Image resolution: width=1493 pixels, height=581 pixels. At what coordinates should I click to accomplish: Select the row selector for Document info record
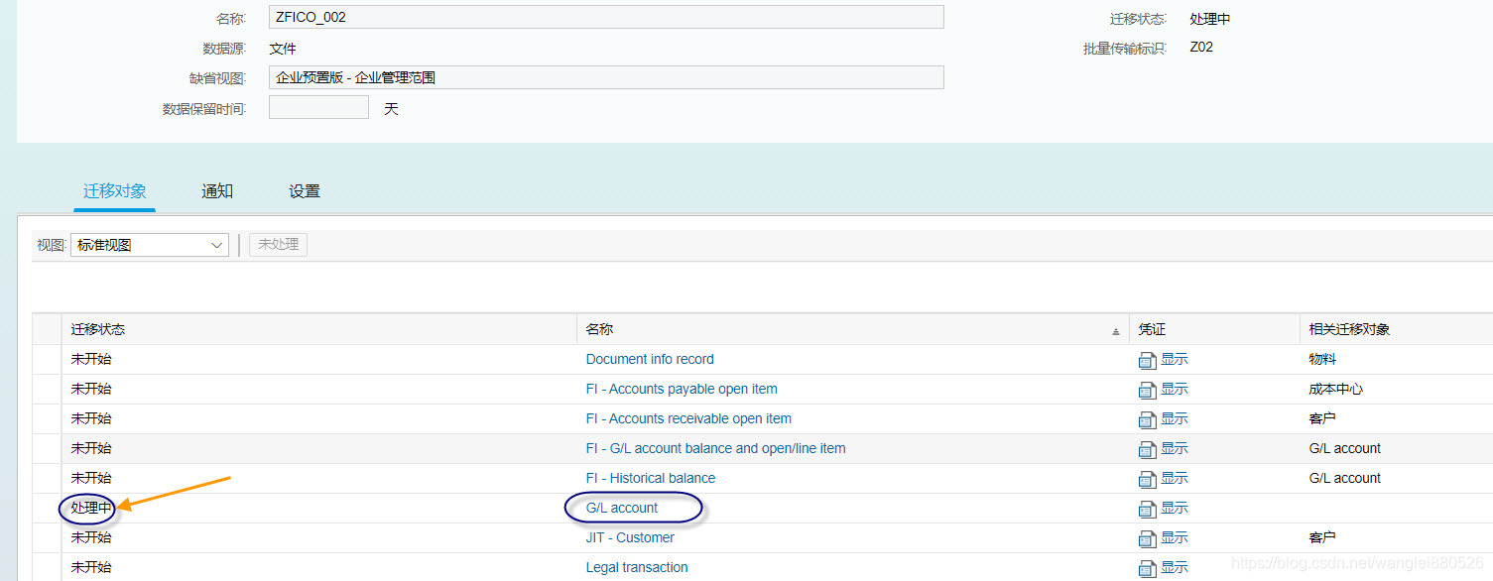click(47, 360)
